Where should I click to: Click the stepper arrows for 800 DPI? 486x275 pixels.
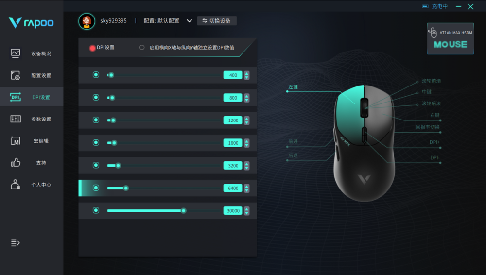(x=247, y=98)
